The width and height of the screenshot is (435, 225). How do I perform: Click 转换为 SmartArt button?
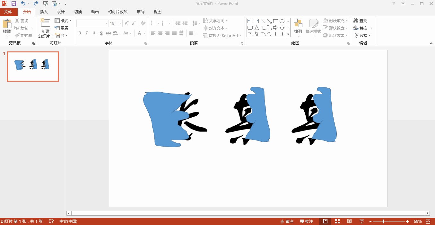222,35
